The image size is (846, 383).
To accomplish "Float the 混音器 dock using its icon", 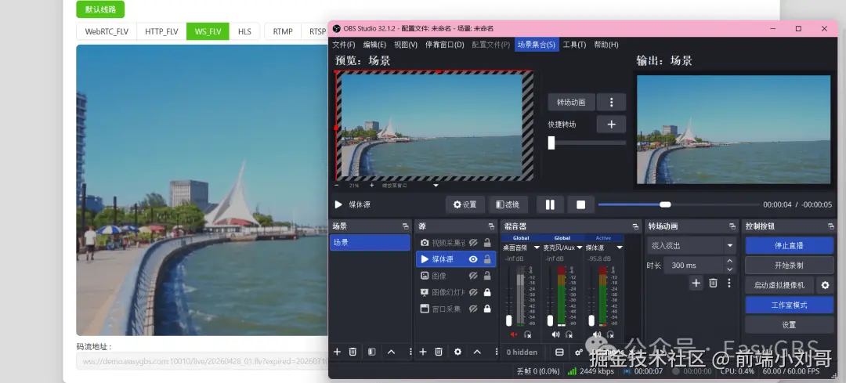I will coord(635,226).
